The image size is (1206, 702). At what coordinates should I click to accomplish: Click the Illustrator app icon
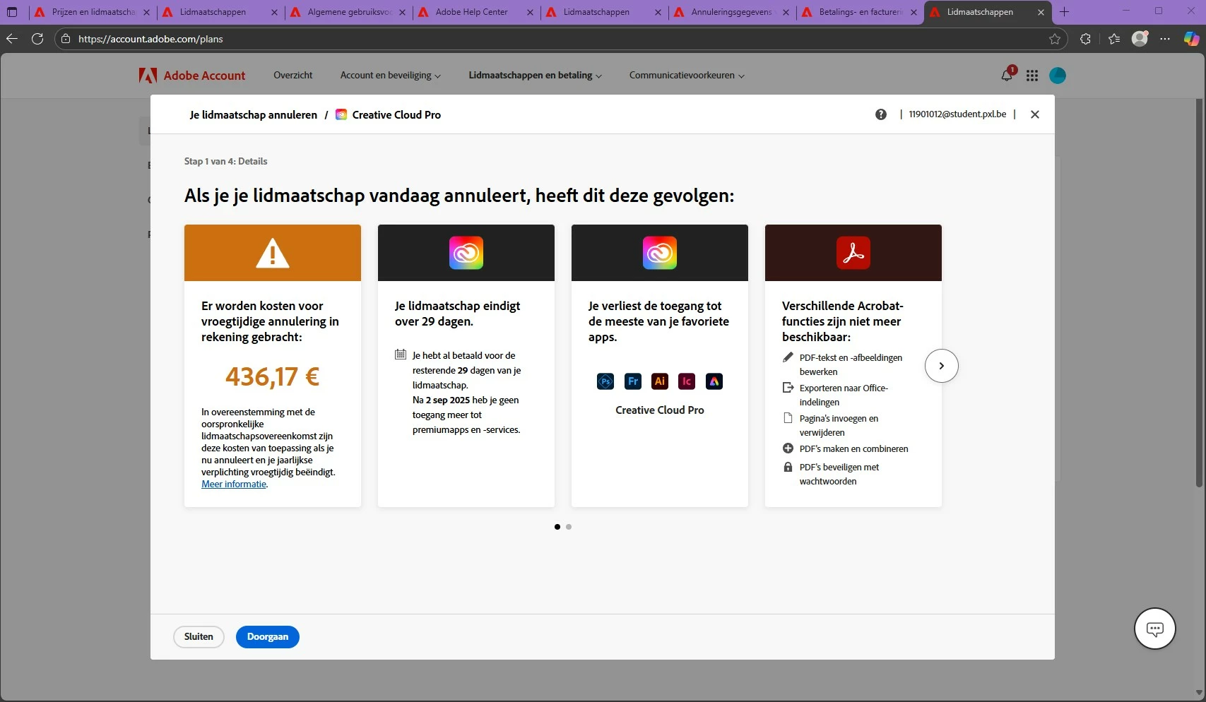[x=660, y=381]
